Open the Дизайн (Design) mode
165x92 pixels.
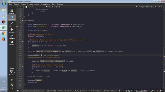pyautogui.click(x=12, y=24)
